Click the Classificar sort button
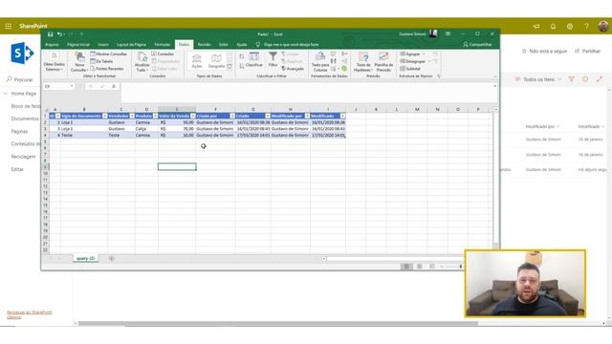This screenshot has width=612, height=344. pos(254,59)
